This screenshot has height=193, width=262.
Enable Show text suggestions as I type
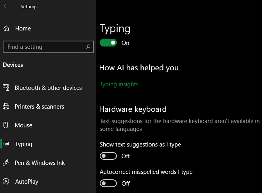108,156
